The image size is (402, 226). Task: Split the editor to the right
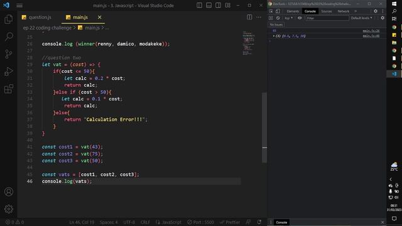249,17
